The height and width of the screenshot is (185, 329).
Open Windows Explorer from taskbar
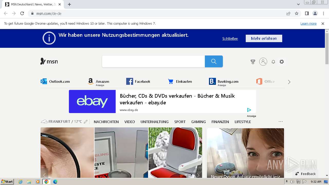pos(29,182)
